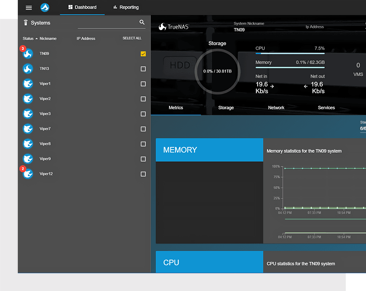Click the System Nickname TN09 value
This screenshot has width=366, height=291.
pos(239,30)
